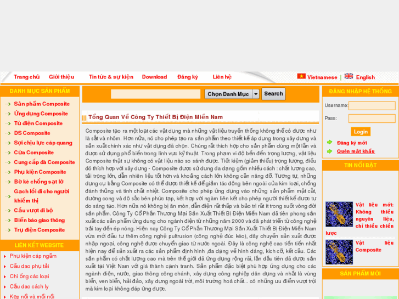Image resolution: width=399 pixels, height=299 pixels.
Task: Switch language to English
Action: pyautogui.click(x=366, y=77)
